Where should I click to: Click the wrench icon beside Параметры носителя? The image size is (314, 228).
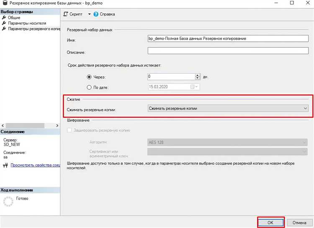pos(4,23)
